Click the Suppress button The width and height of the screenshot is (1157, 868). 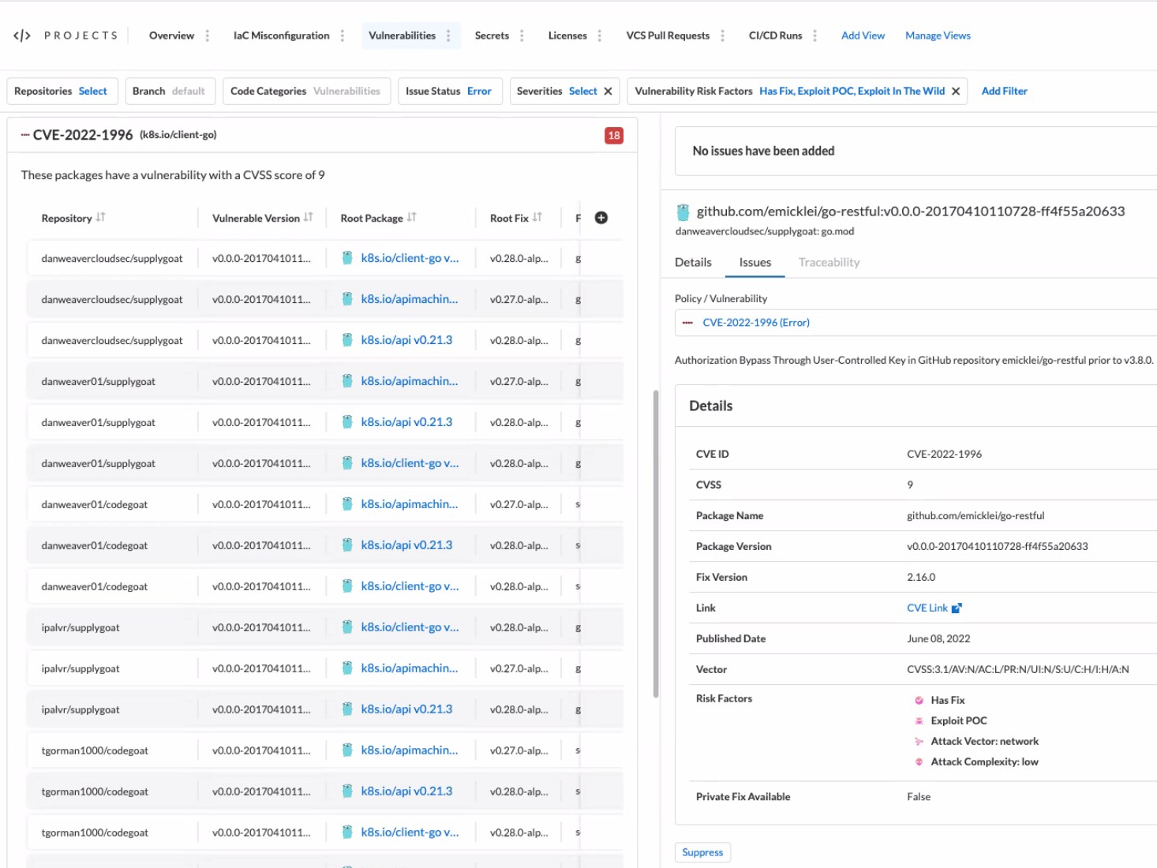tap(702, 852)
